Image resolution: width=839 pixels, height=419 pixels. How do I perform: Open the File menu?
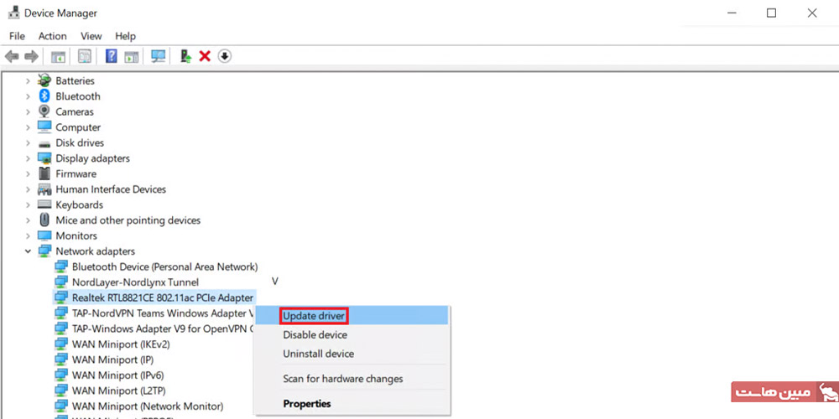(17, 36)
